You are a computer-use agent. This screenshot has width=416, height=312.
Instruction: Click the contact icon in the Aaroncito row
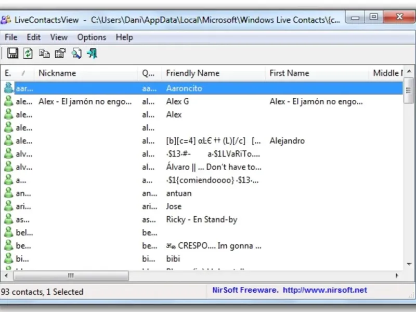[x=8, y=88]
